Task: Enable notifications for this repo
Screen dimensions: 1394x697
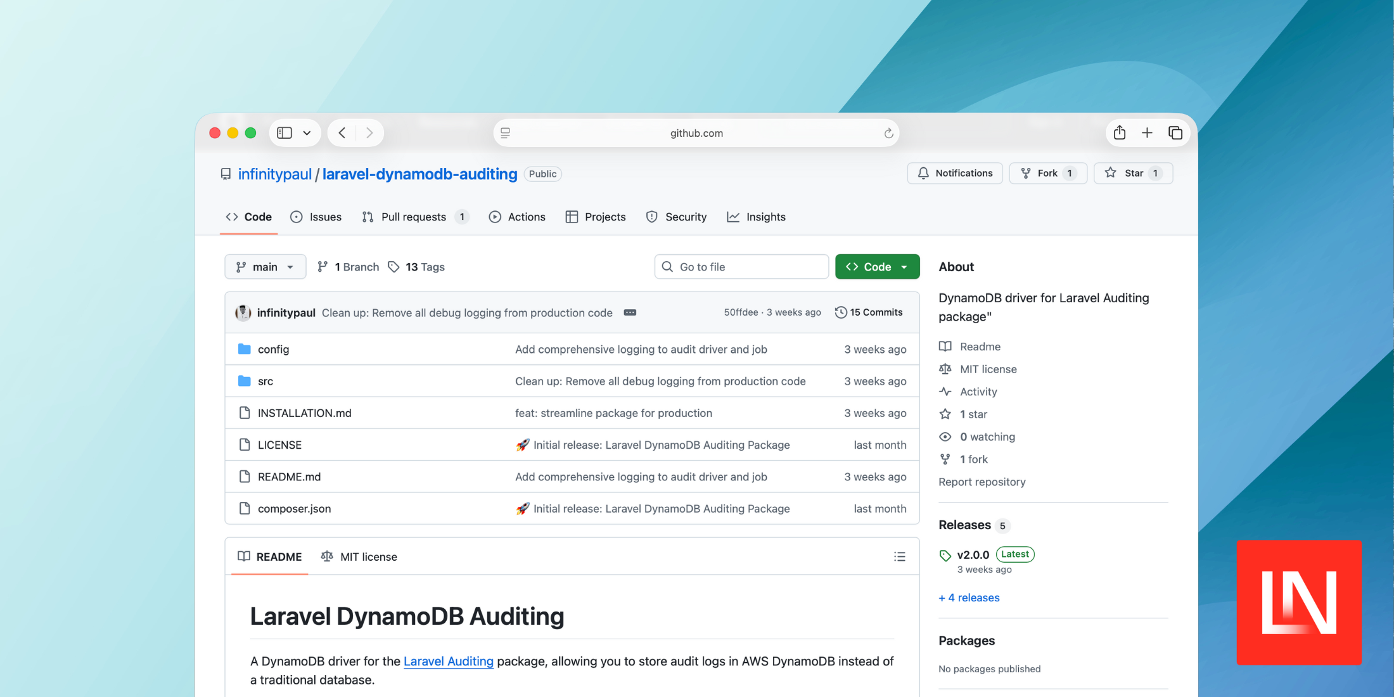Action: click(x=955, y=173)
